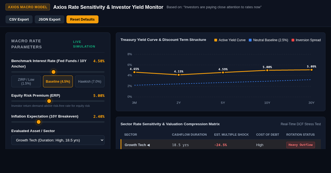331x173 pixels.
Task: Click the CASHFLOW DURATION column header
Action: [x=189, y=135]
